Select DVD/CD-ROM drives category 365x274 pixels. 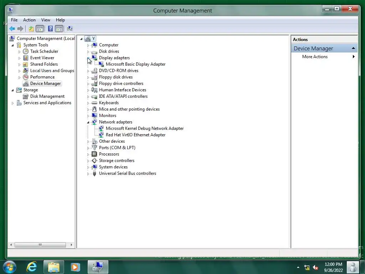118,71
